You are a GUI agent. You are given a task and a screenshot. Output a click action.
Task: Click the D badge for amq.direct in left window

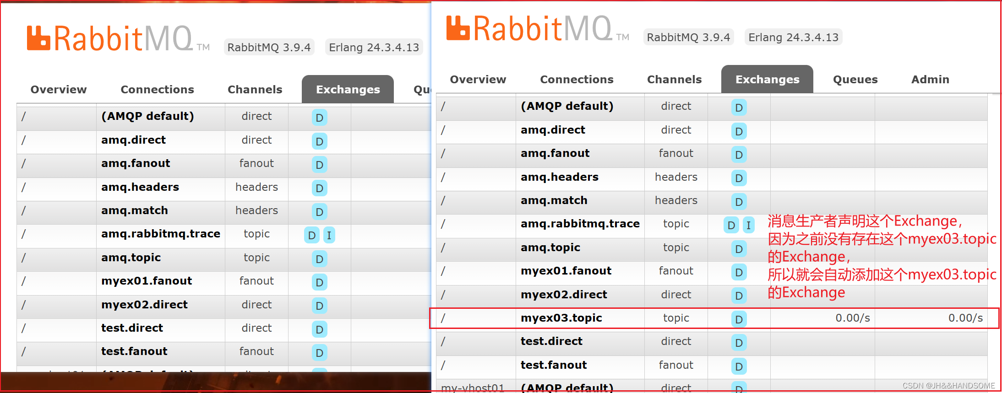pyautogui.click(x=320, y=141)
